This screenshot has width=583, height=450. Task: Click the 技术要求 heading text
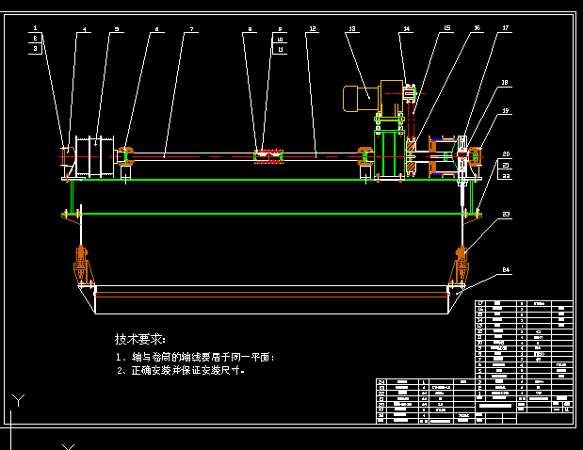point(140,339)
